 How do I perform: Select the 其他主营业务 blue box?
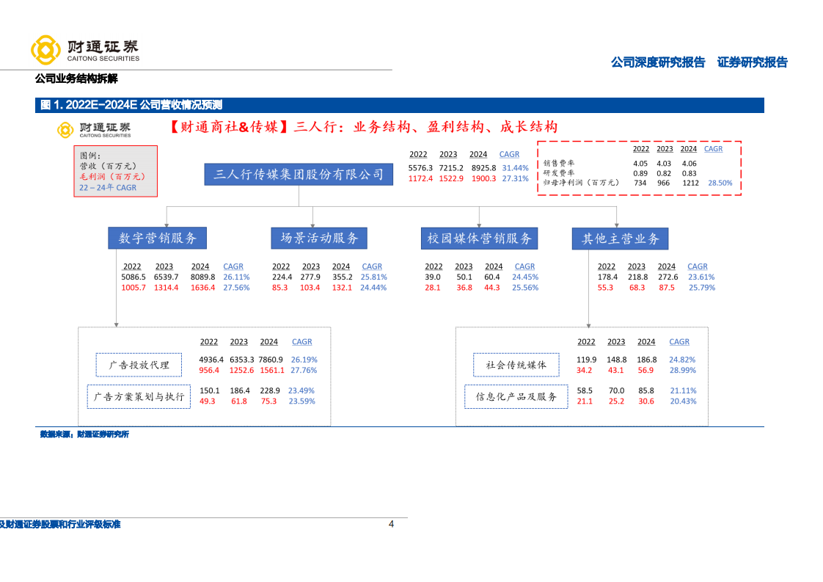click(x=621, y=238)
